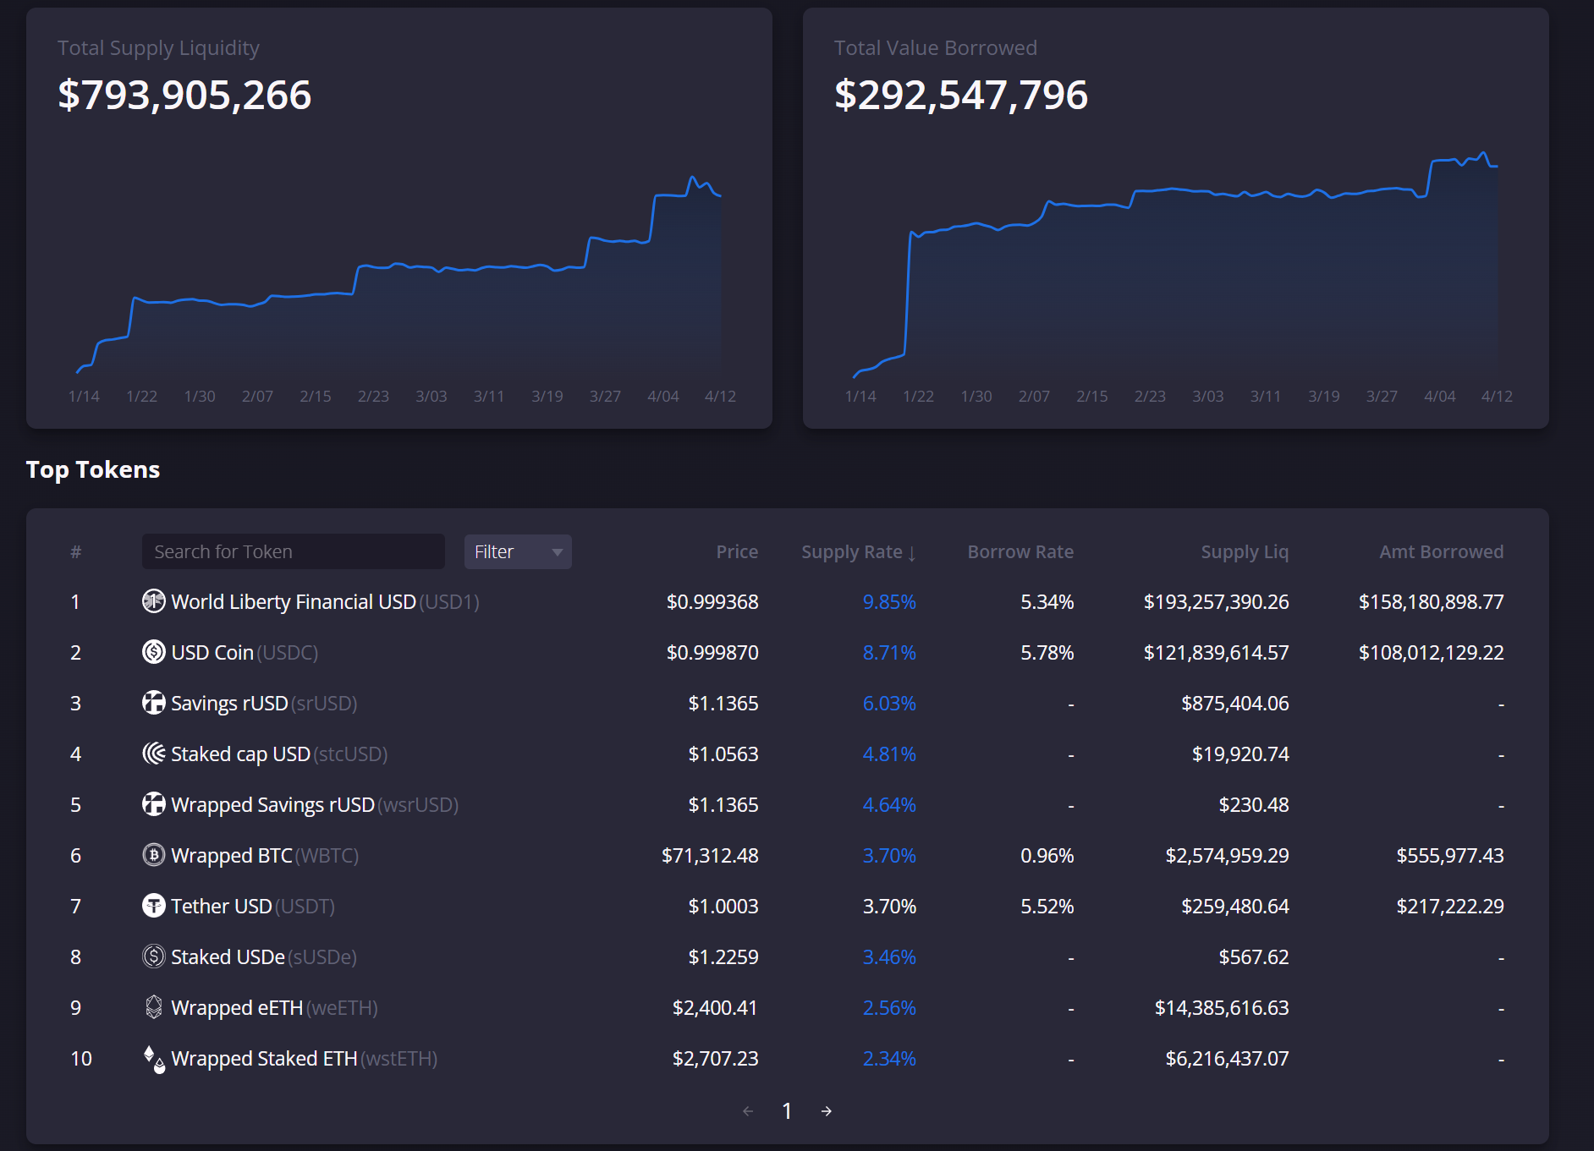The image size is (1594, 1151).
Task: Click the Wrapped eETH token icon
Action: click(x=153, y=1007)
